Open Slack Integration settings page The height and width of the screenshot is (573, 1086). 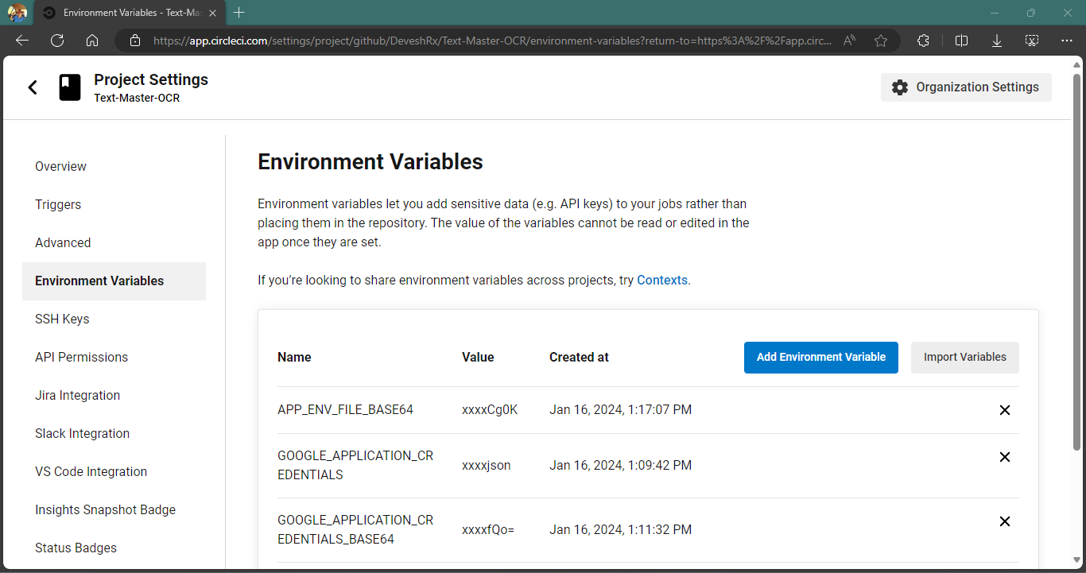[114, 434]
